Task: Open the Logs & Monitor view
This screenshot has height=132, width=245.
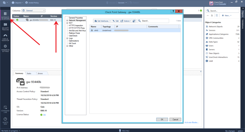Action: 5,37
